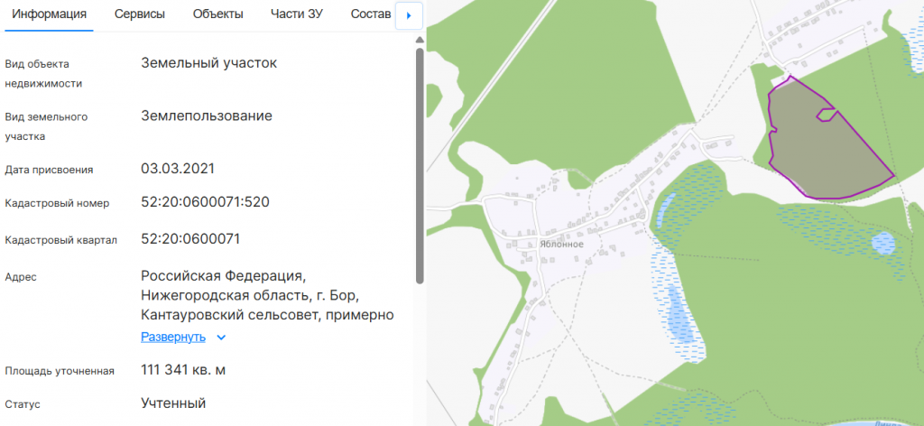924x426 pixels.
Task: Open the partially hidden Состав tab
Action: click(371, 14)
